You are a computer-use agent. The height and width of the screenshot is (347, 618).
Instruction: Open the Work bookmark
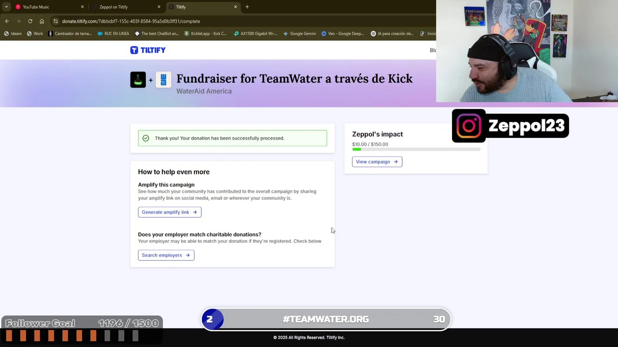(x=35, y=34)
